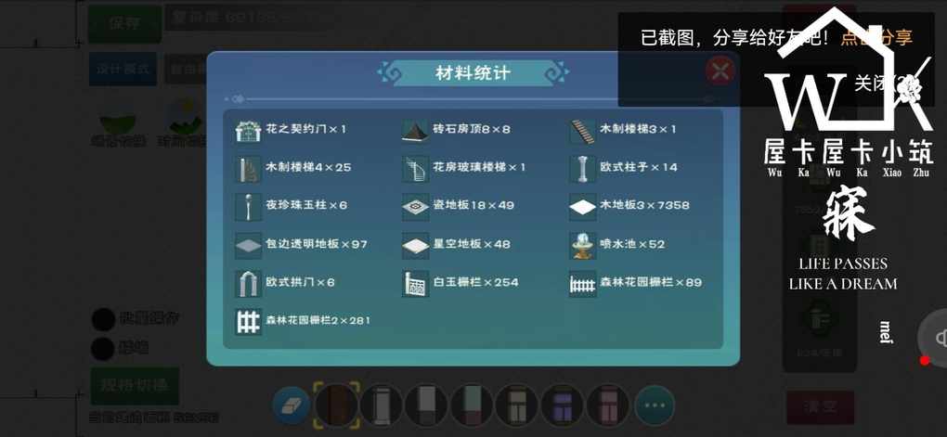947x437 pixels.
Task: Click the 花之契约门 gate icon
Action: 248,131
